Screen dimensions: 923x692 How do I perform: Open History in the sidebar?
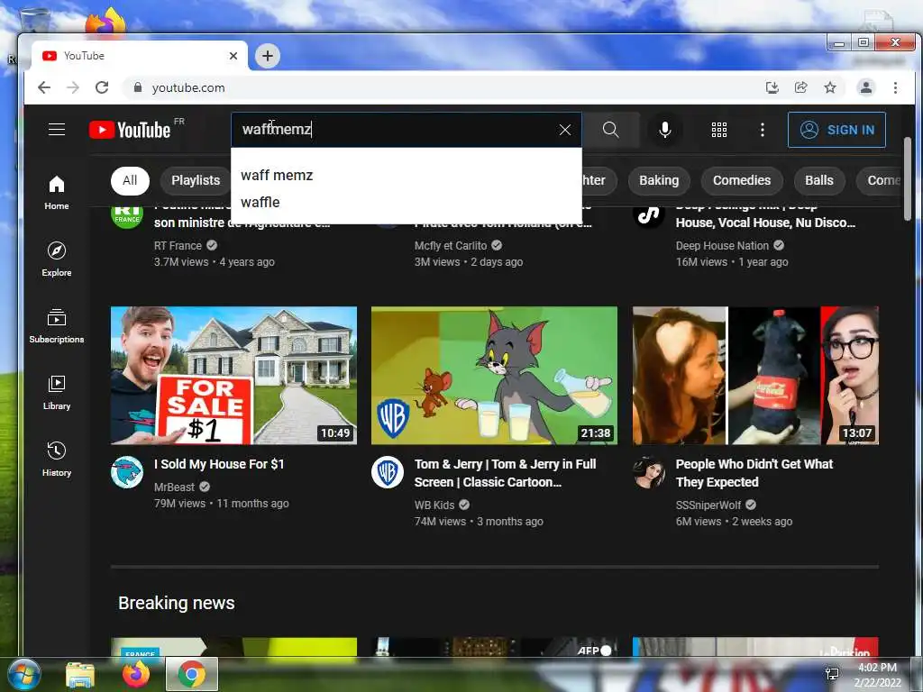click(57, 459)
